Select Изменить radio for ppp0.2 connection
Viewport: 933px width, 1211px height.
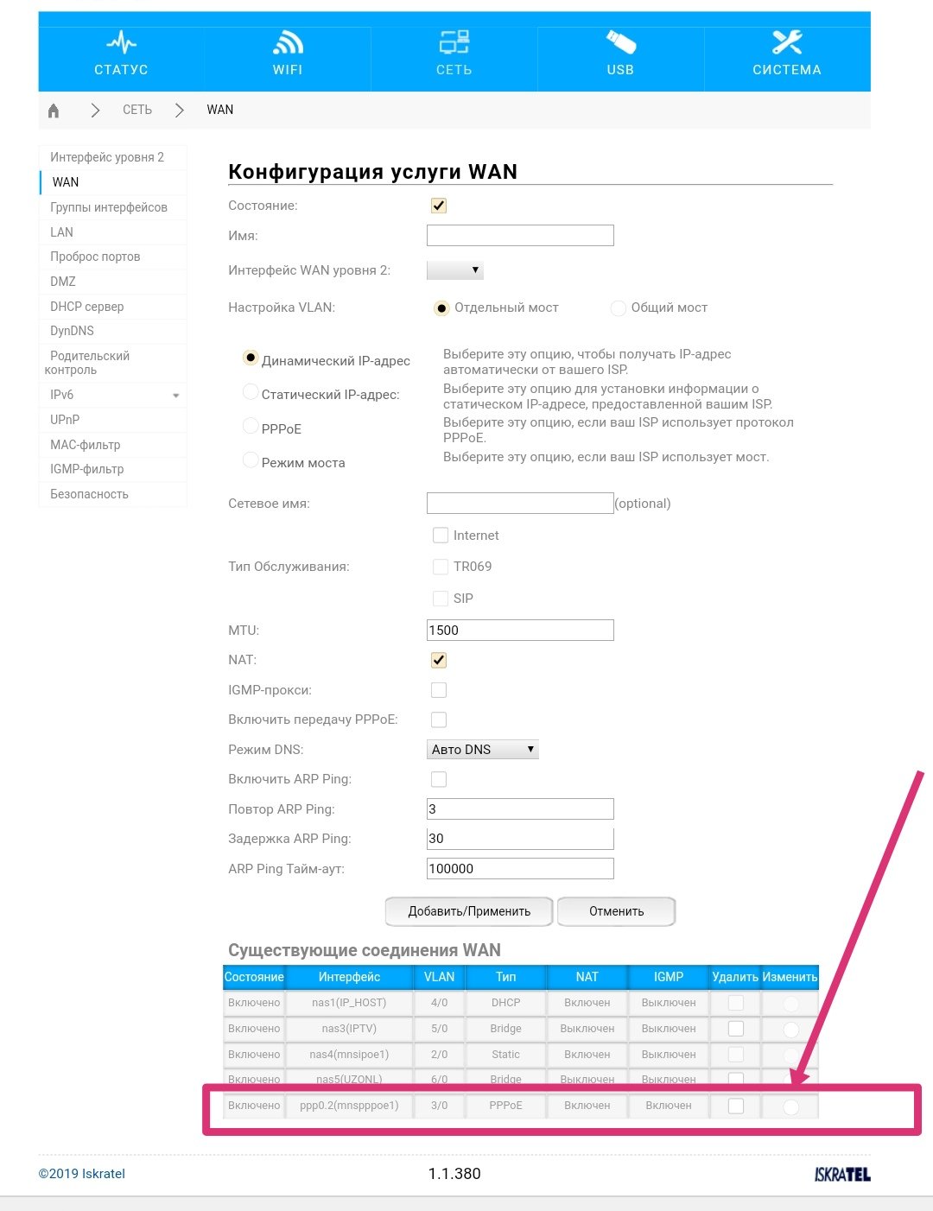pos(790,1106)
